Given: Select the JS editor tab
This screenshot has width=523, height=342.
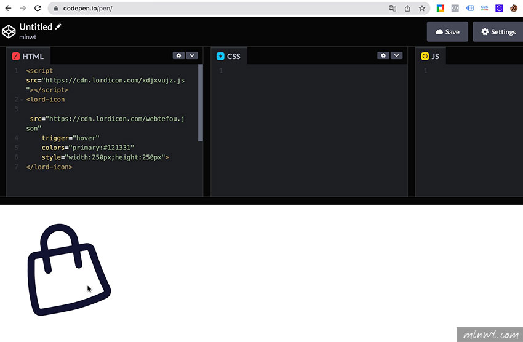Looking at the screenshot, I should click(x=430, y=56).
